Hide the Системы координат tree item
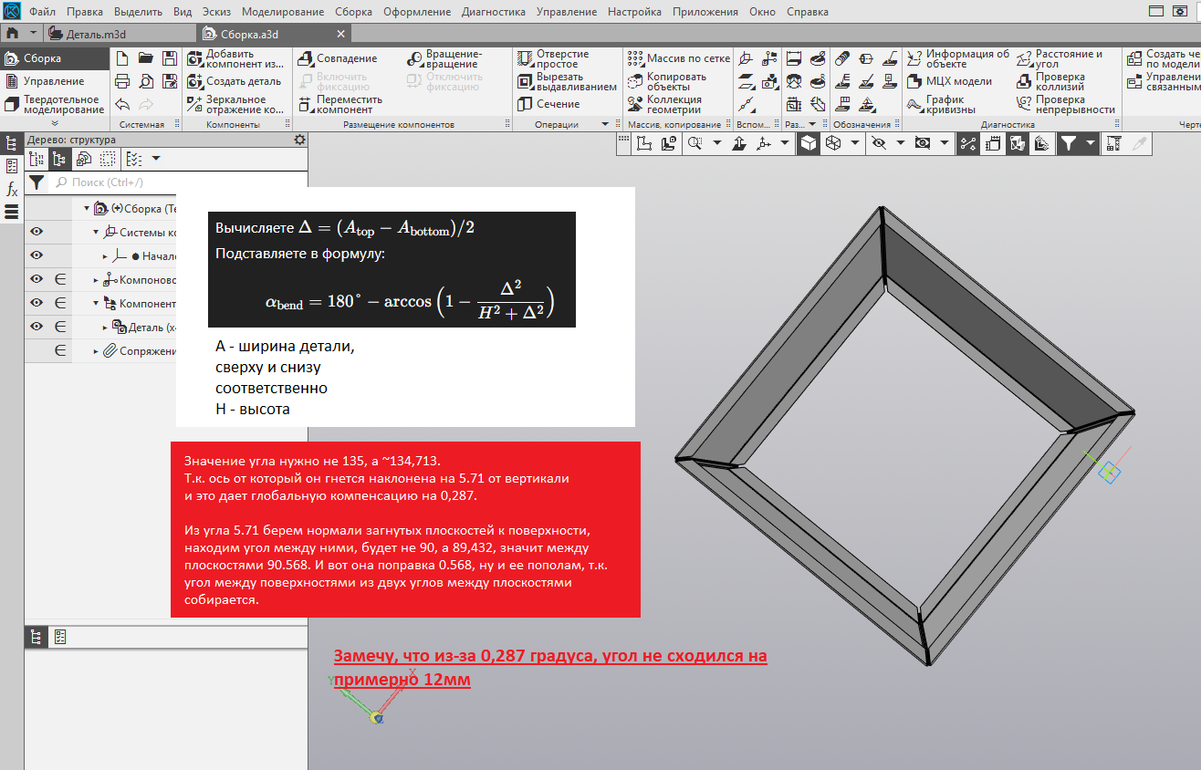Image resolution: width=1201 pixels, height=770 pixels. [x=37, y=232]
